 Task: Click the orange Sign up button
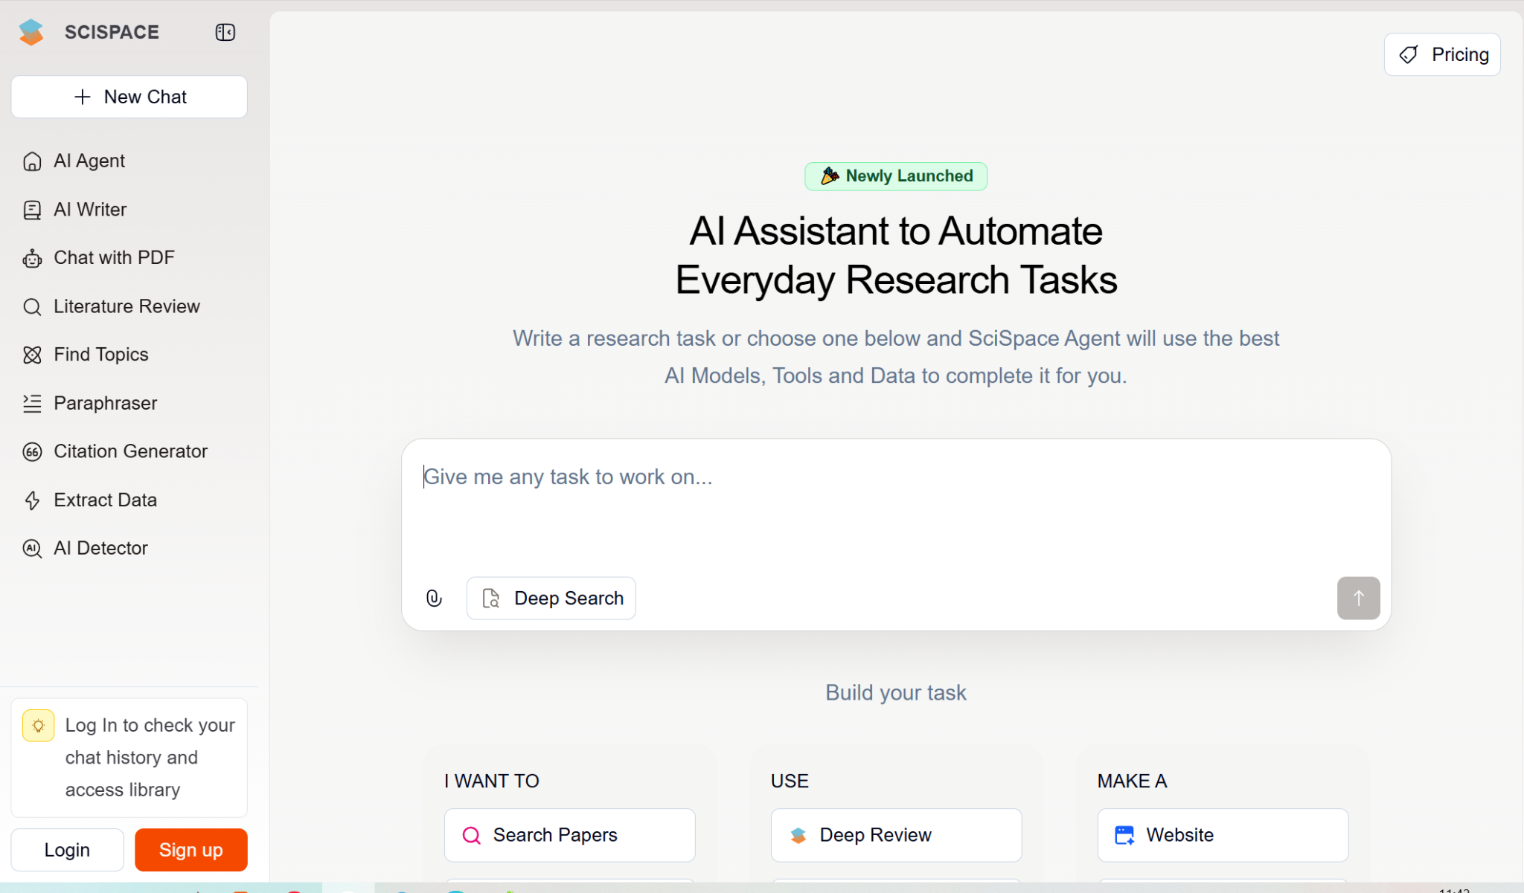190,850
